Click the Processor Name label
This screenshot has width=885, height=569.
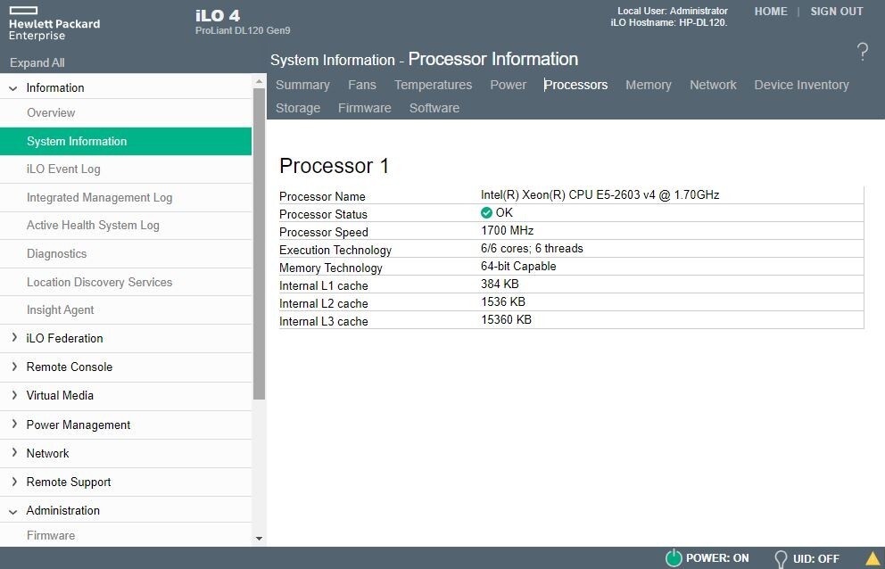pos(322,196)
